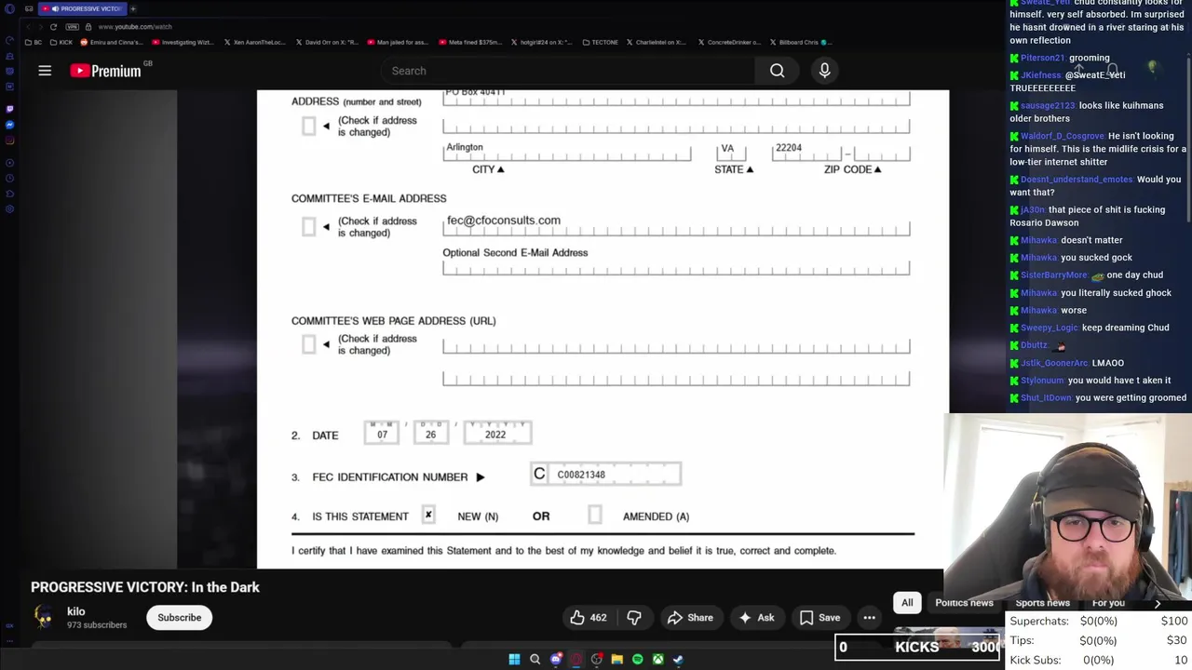This screenshot has height=670, width=1192.
Task: Open Twitch in Opera sidebar
Action: [x=9, y=109]
